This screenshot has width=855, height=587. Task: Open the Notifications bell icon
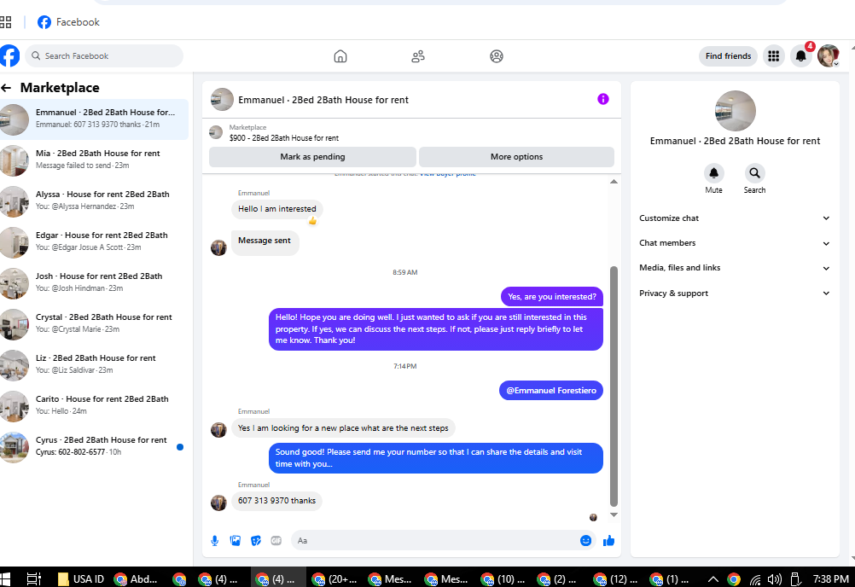[800, 55]
